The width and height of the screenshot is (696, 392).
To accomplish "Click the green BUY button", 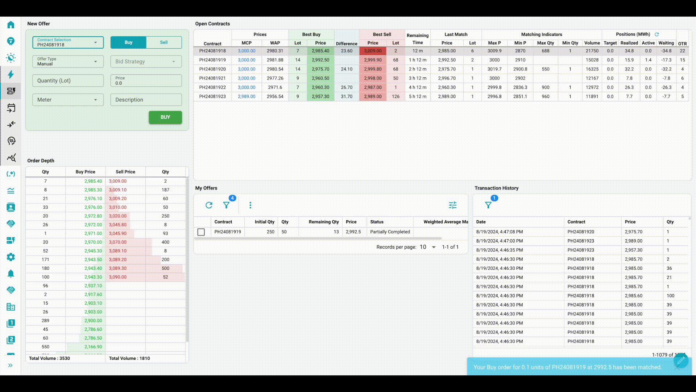I will coord(165,117).
